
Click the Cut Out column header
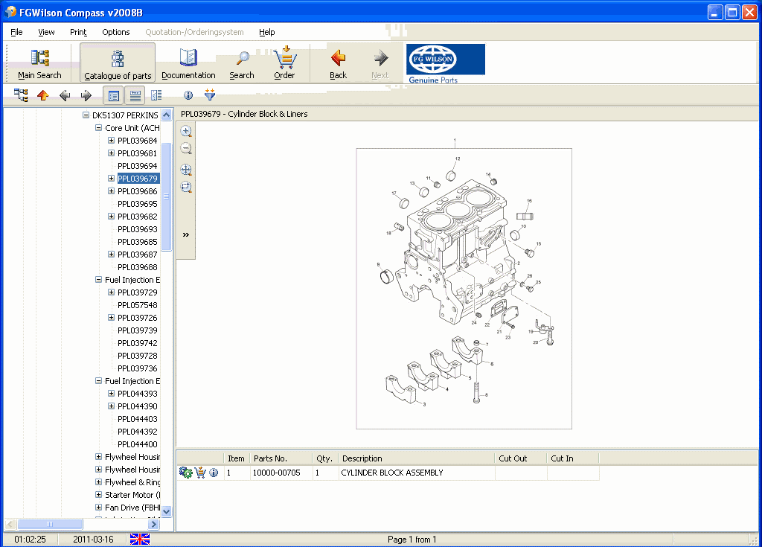pyautogui.click(x=521, y=458)
